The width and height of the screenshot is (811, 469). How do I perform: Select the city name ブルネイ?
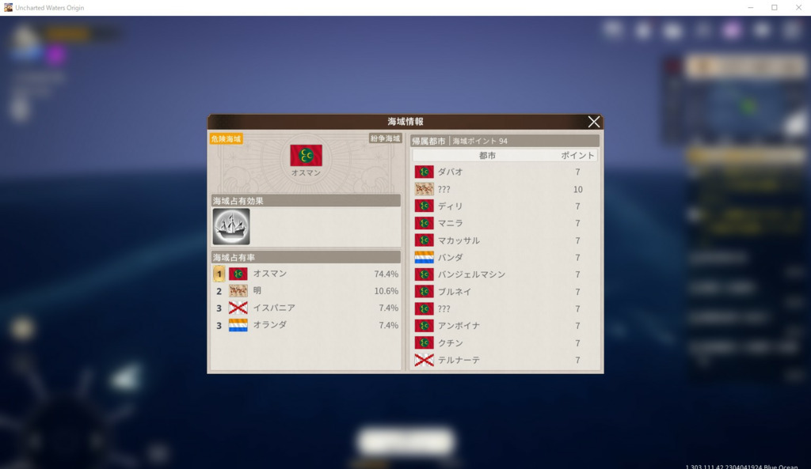click(455, 291)
